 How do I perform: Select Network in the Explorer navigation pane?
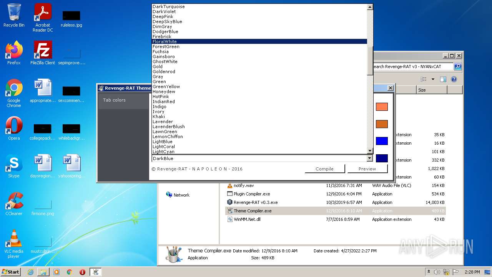tap(178, 195)
